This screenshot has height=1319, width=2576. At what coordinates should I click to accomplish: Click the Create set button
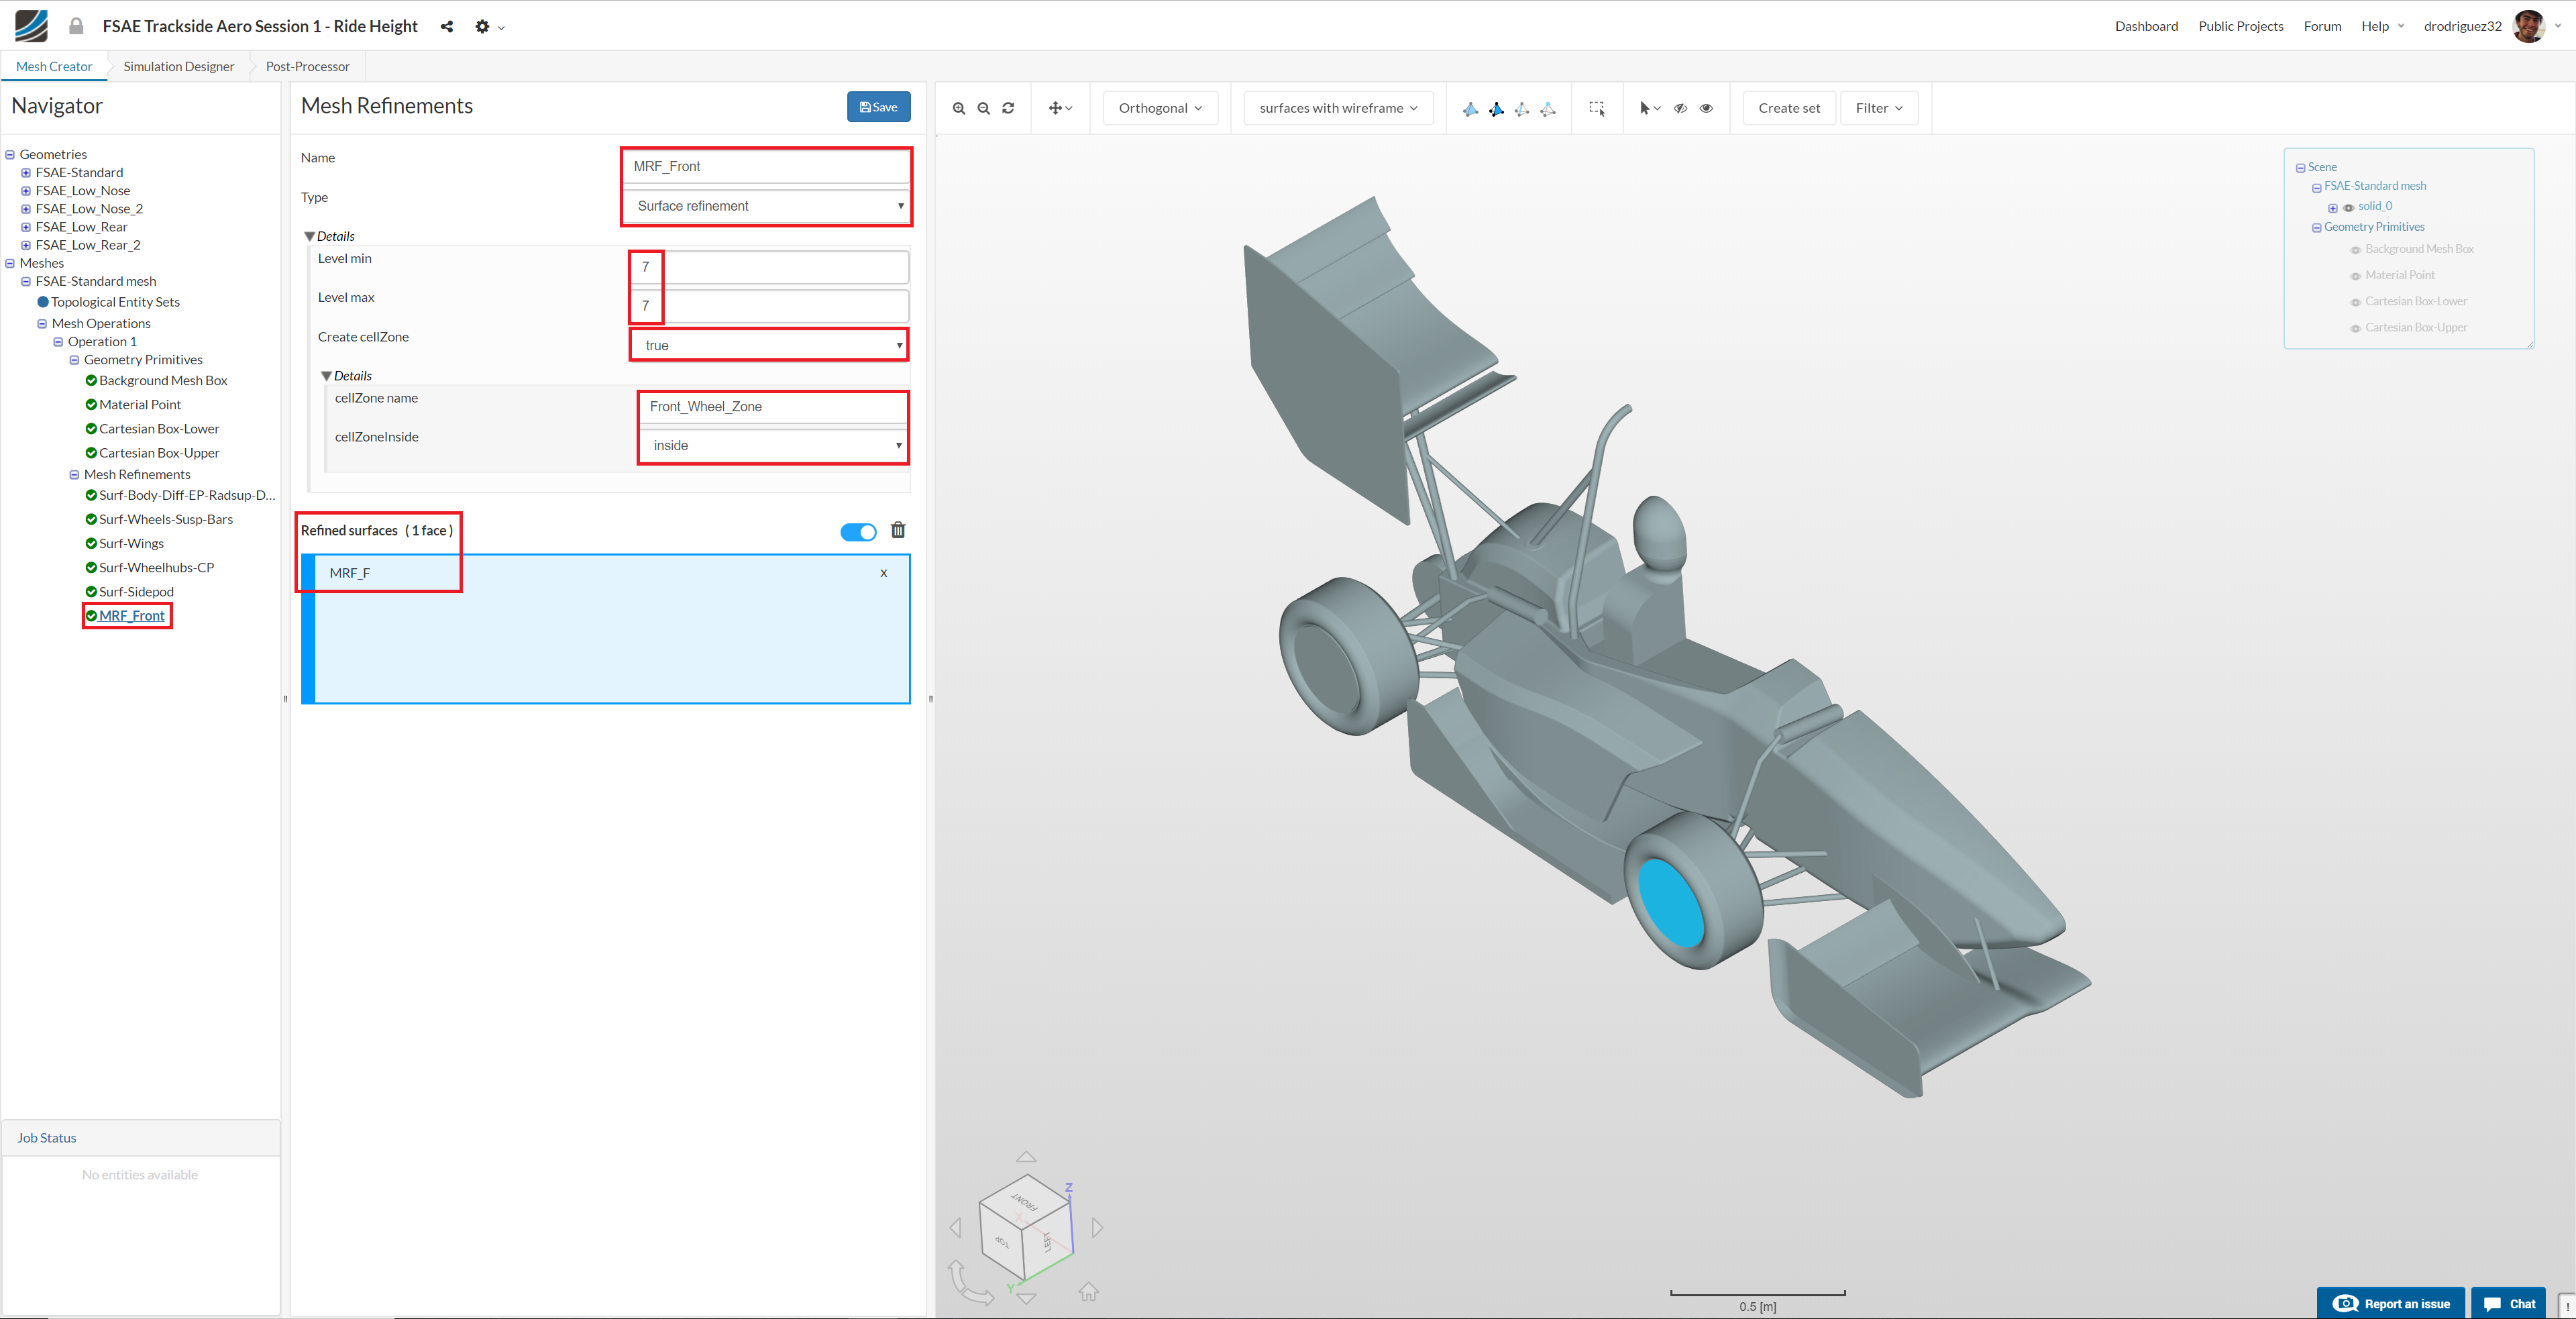pyautogui.click(x=1788, y=108)
